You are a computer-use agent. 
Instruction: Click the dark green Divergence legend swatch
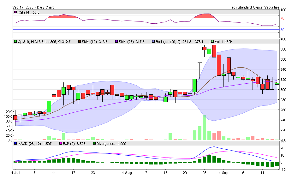coord(94,144)
